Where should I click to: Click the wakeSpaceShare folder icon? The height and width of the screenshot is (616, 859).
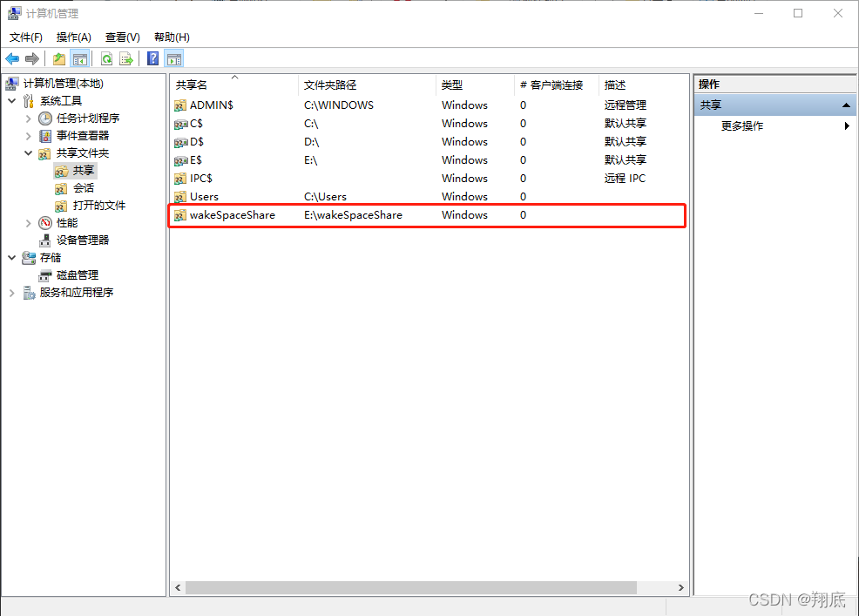(x=180, y=215)
